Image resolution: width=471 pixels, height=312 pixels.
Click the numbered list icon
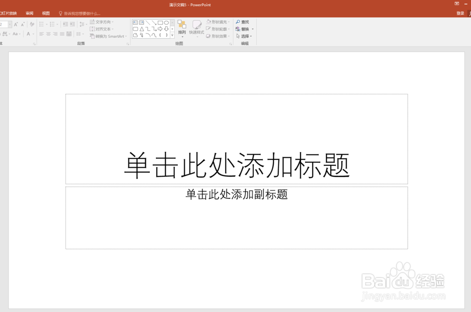[x=52, y=25]
